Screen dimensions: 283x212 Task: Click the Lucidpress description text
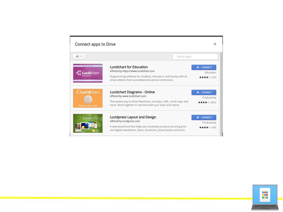click(148, 128)
